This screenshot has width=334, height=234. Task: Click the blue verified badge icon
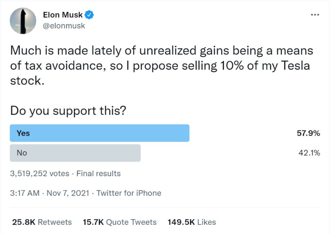click(90, 15)
